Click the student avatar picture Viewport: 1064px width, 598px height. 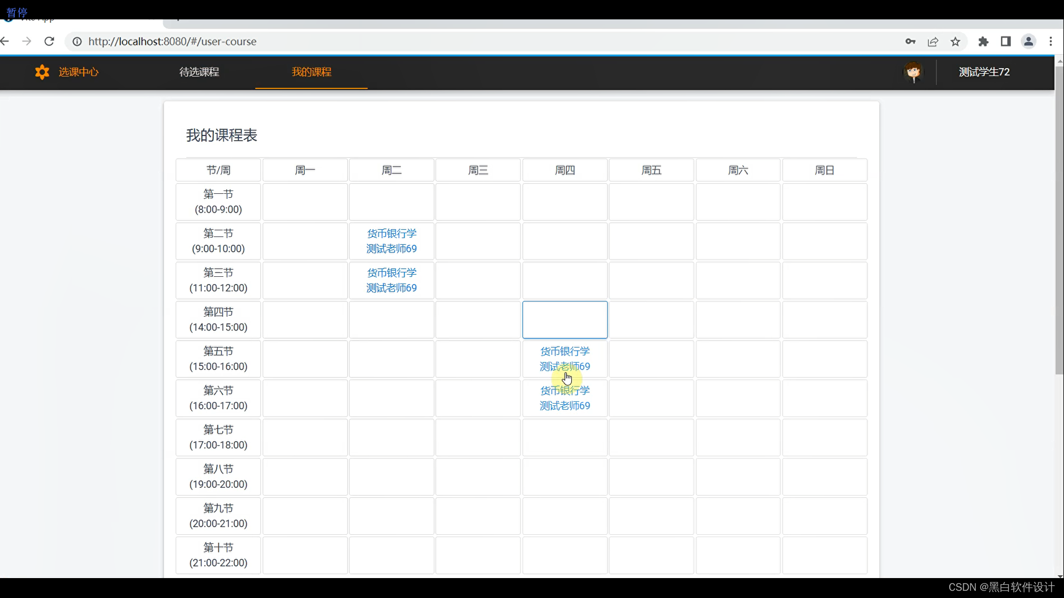click(x=913, y=72)
